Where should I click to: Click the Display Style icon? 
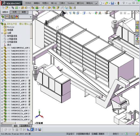coord(84,13)
